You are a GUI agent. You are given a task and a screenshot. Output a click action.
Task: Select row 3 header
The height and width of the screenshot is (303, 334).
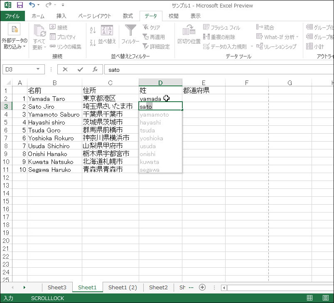point(6,106)
